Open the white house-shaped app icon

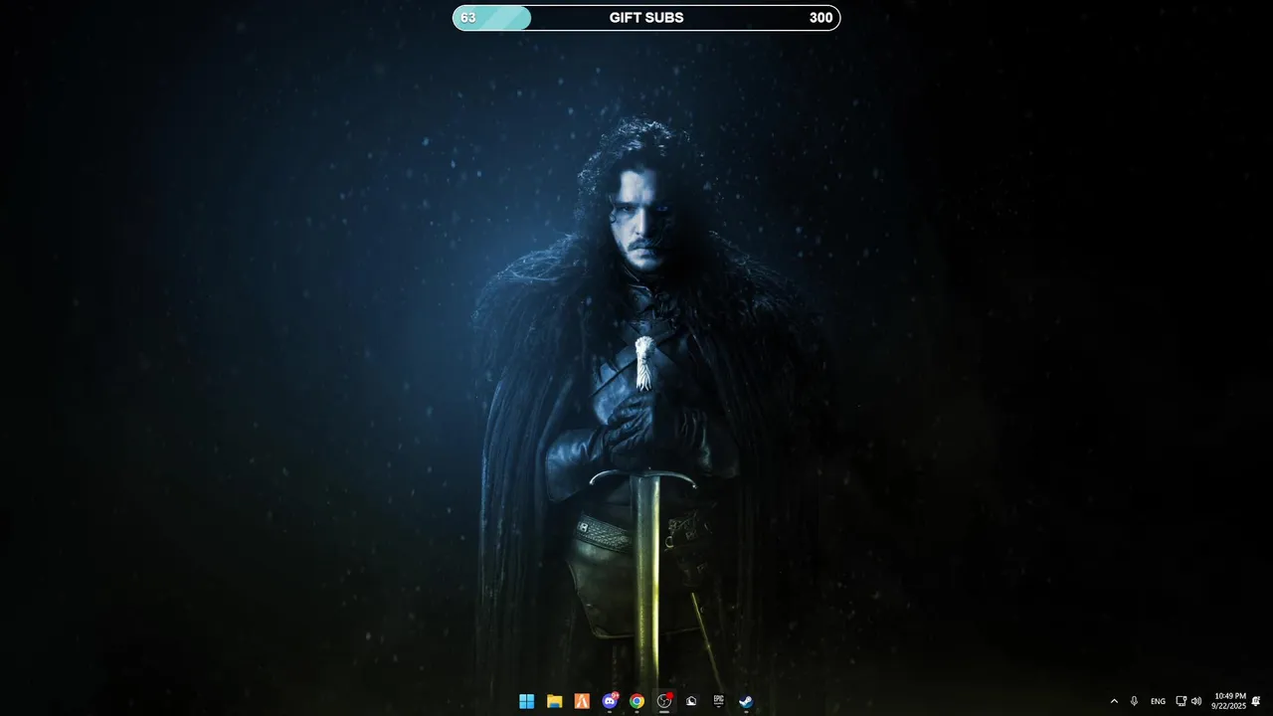(691, 701)
